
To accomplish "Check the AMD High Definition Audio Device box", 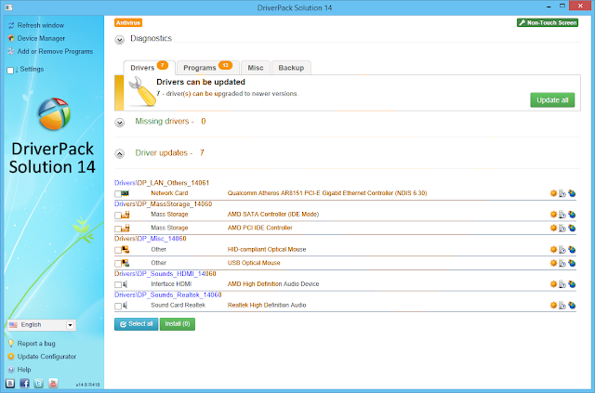I will click(x=118, y=284).
